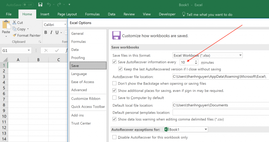Viewport: 269px width, 142px height.
Task: Open the Save files in this format dropdown
Action: (x=208, y=55)
